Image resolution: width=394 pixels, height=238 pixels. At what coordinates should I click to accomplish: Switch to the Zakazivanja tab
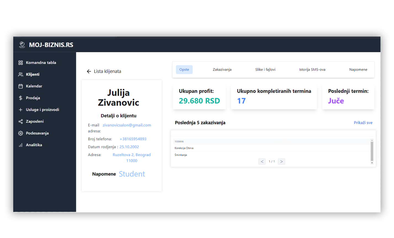(222, 70)
